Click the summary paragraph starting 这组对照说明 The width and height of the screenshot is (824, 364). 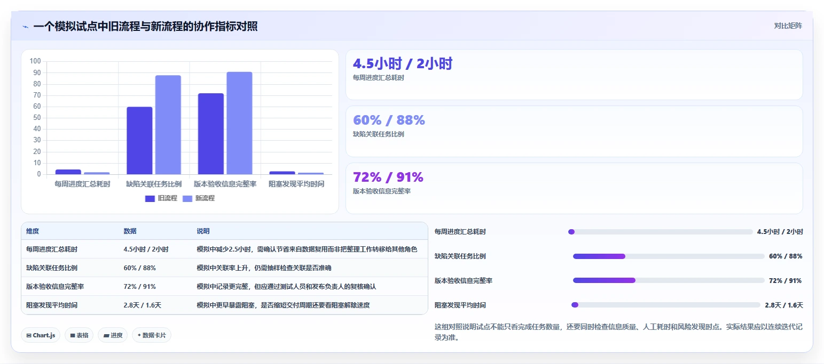click(618, 332)
